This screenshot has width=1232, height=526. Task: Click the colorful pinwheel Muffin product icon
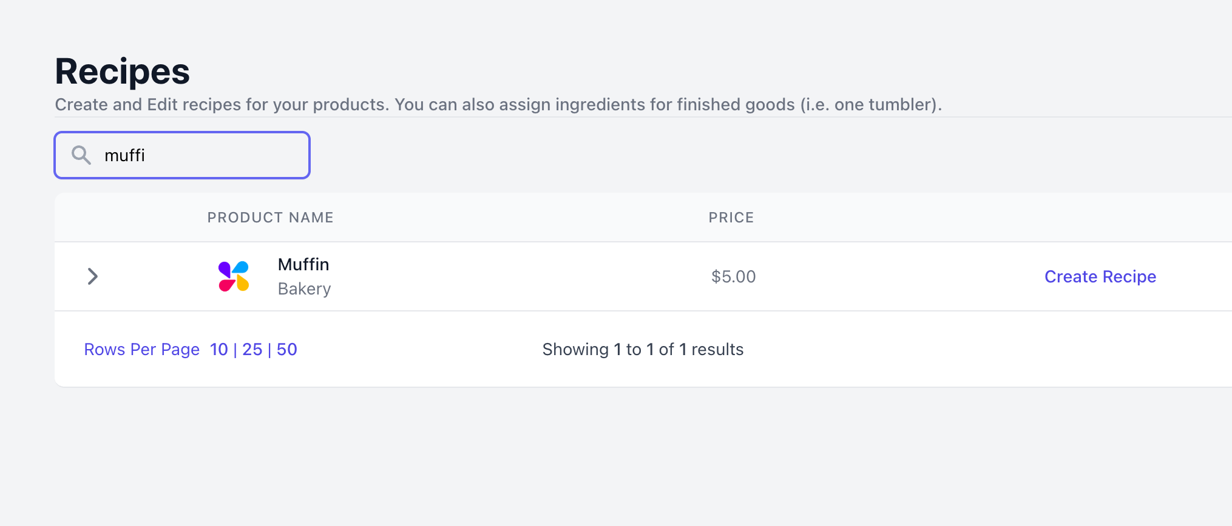[x=234, y=276]
